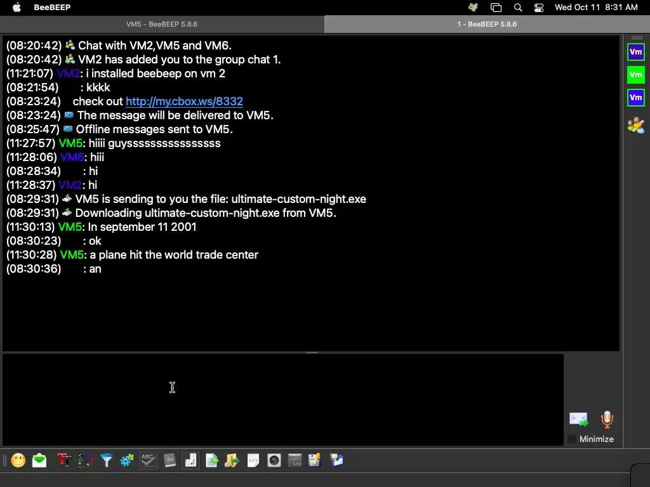Viewport: 650px width, 487px height.
Task: Click the window stacking menu bar icon
Action: (x=496, y=7)
